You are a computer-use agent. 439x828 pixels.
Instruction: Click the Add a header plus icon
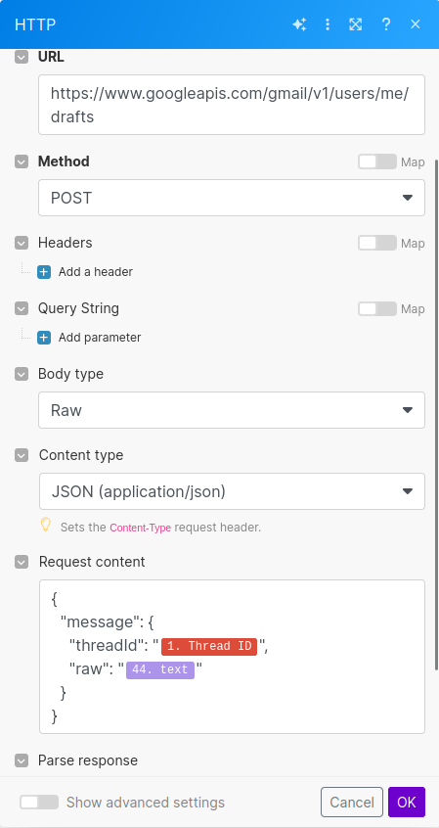44,272
